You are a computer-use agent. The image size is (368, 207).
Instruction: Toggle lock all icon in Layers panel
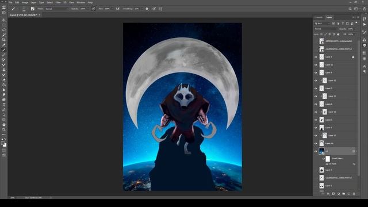click(x=338, y=34)
